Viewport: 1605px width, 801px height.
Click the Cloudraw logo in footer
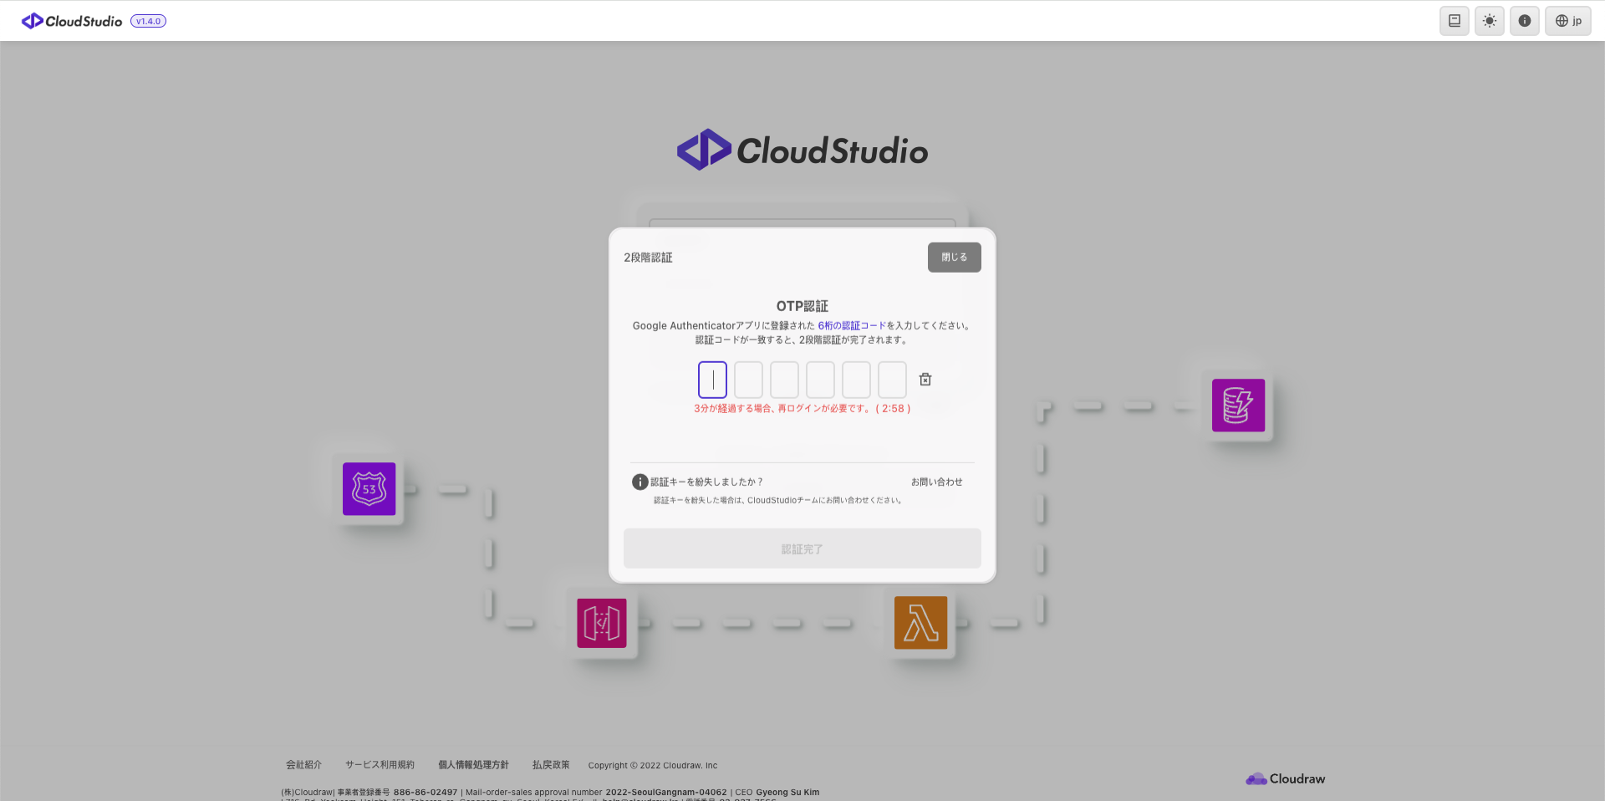coord(1285,778)
